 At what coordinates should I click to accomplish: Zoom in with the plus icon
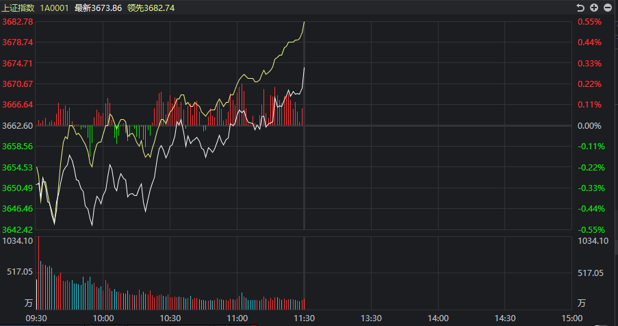(x=594, y=8)
